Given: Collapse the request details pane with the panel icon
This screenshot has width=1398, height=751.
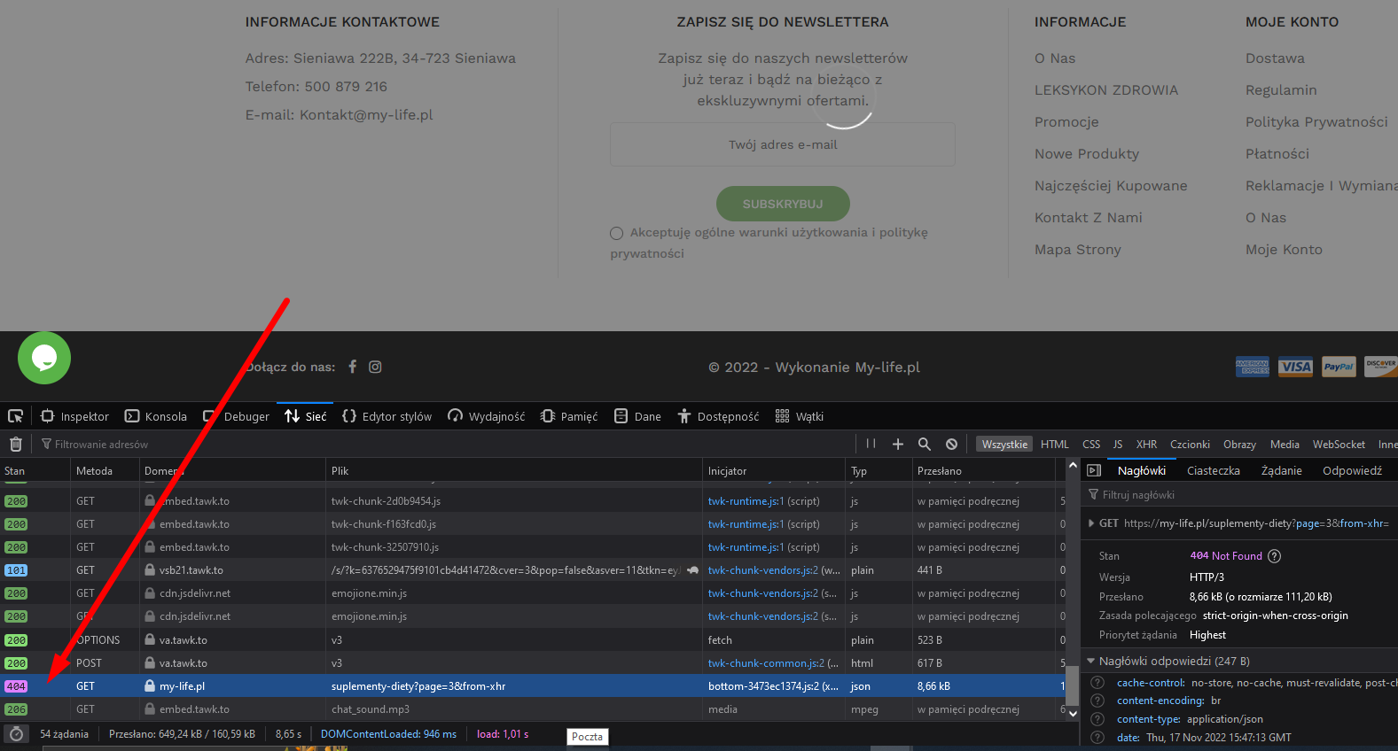Looking at the screenshot, I should pos(1094,470).
